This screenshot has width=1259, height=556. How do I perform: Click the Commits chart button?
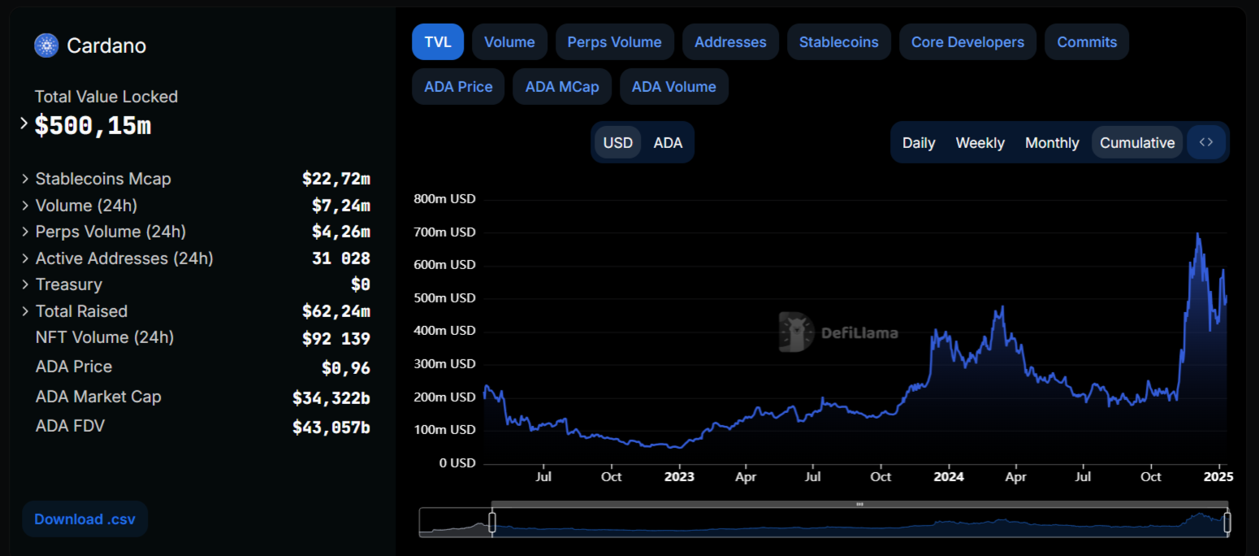pos(1087,42)
